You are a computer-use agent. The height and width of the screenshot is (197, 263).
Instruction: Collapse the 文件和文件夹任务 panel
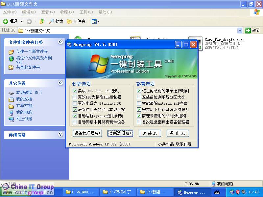[x=60, y=42]
